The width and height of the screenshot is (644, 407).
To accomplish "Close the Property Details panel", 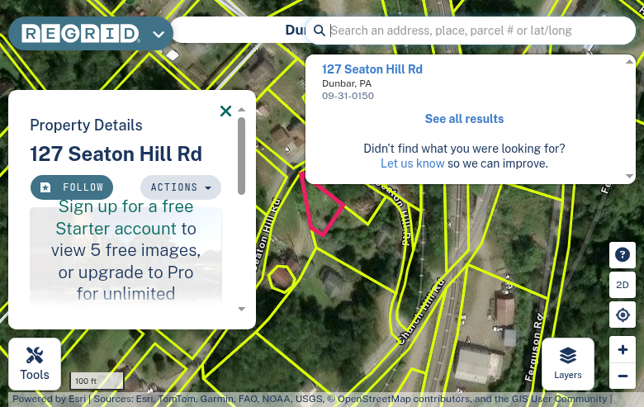I will coord(226,111).
